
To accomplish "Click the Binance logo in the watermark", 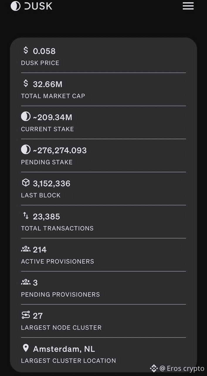I will (x=154, y=368).
